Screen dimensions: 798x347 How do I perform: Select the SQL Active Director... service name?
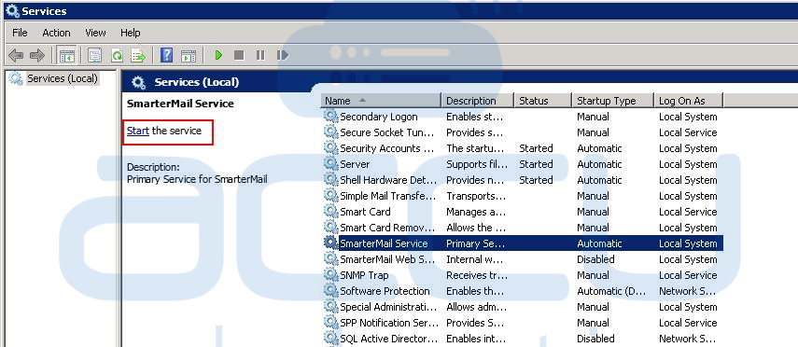[389, 339]
